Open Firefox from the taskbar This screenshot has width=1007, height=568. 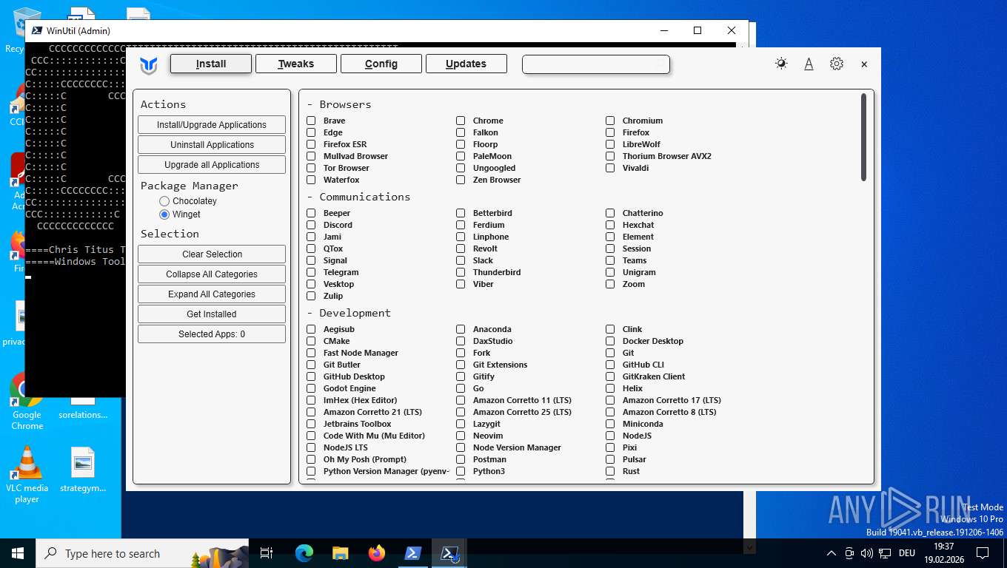click(377, 553)
